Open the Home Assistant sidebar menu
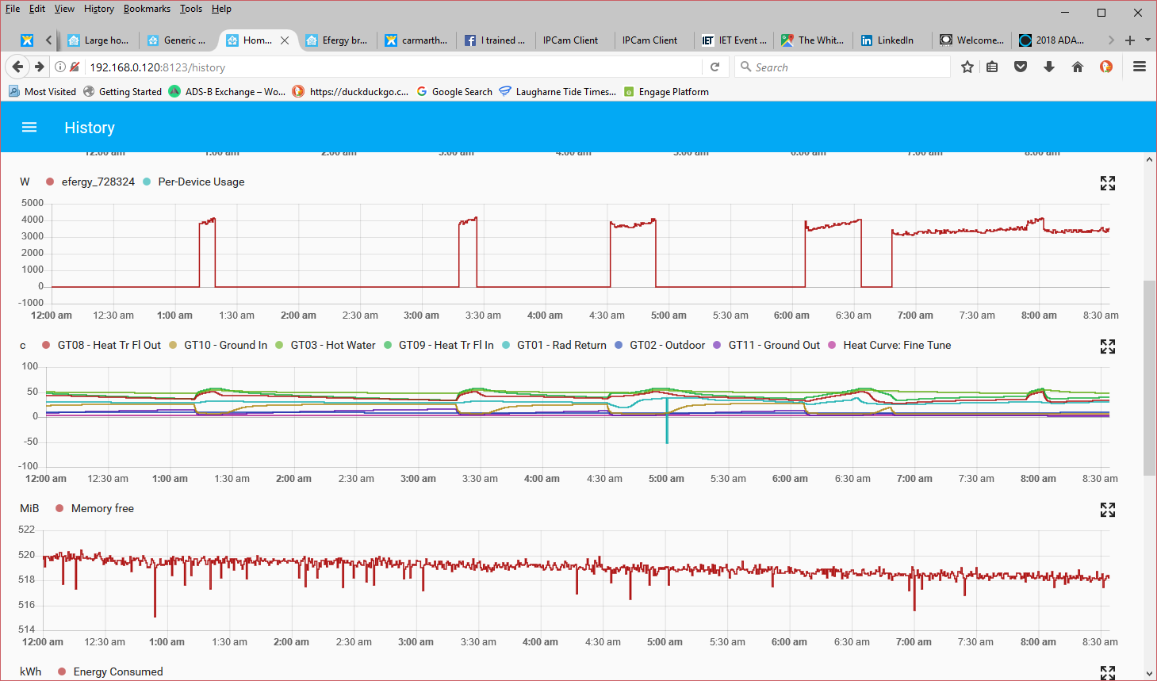This screenshot has width=1157, height=681. tap(29, 127)
